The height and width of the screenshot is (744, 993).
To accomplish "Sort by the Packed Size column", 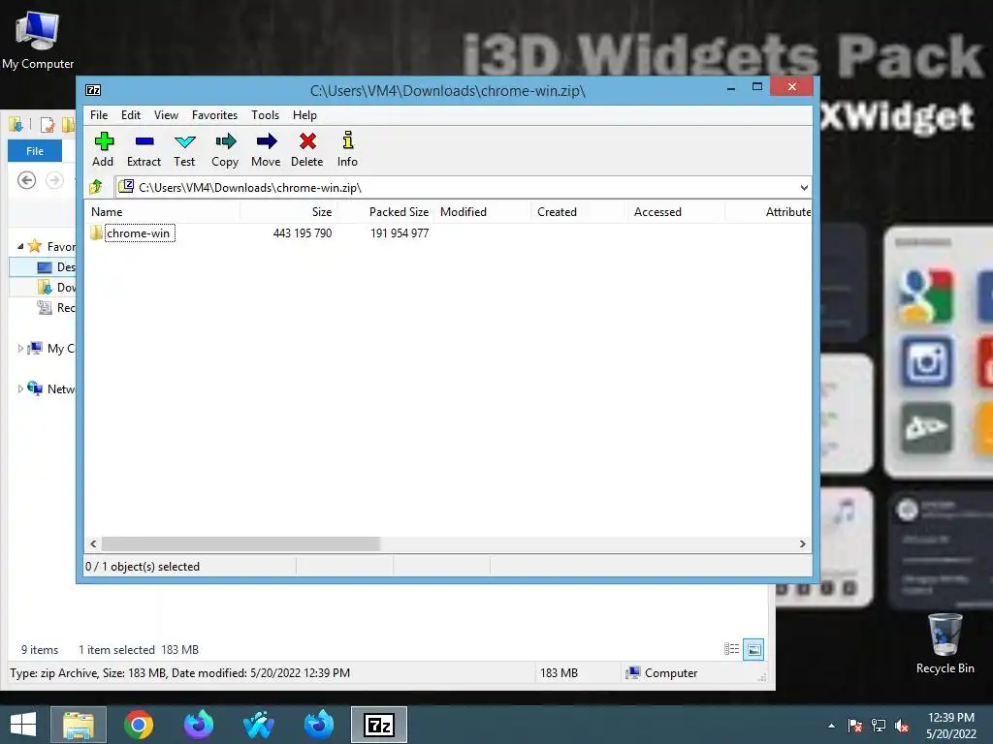I will coord(386,212).
